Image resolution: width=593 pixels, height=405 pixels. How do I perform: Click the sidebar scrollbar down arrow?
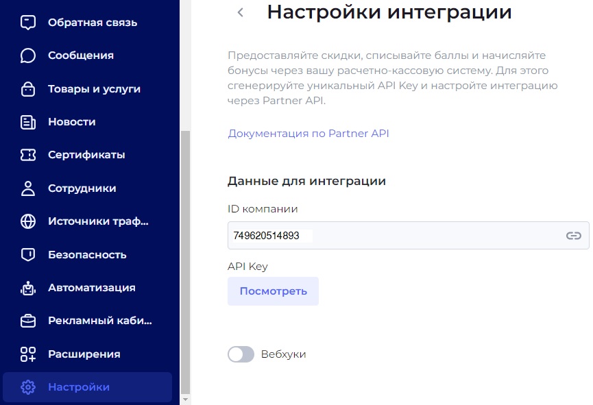pos(184,398)
